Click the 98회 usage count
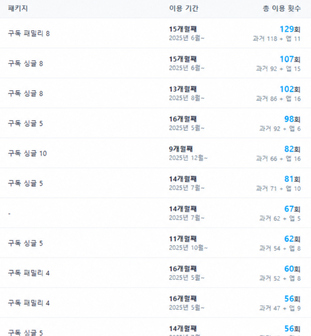 coord(292,119)
